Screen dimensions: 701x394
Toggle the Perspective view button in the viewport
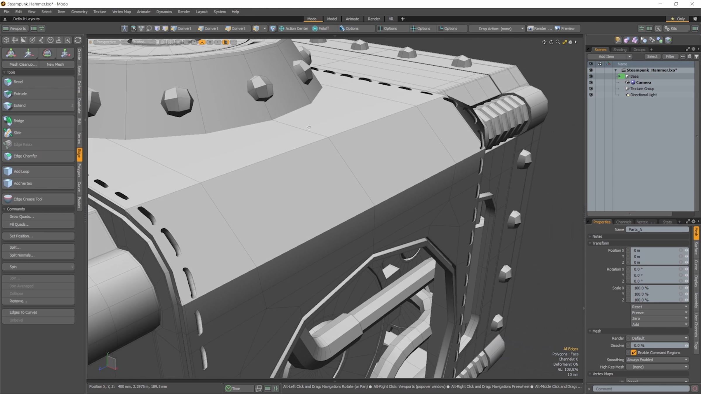tap(106, 42)
